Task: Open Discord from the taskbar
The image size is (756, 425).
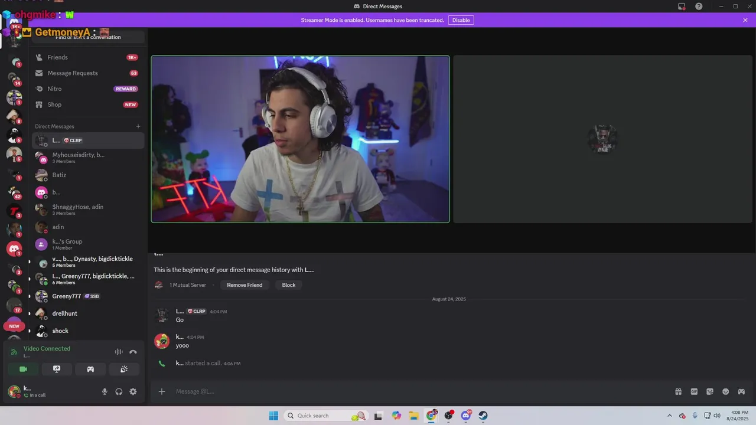Action: pyautogui.click(x=466, y=416)
